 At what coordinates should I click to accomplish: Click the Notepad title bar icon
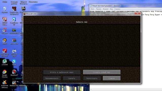91,6
